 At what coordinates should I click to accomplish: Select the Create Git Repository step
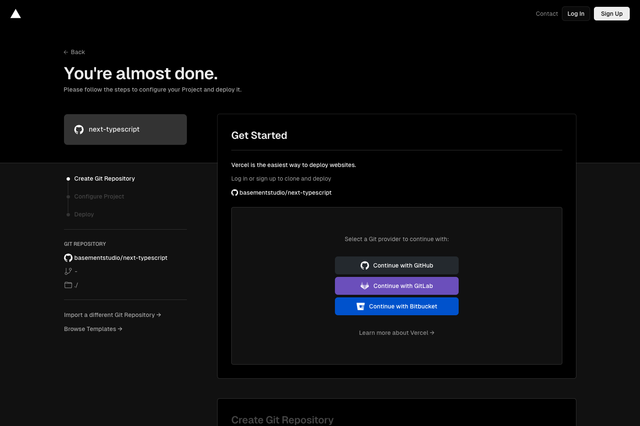coord(104,178)
